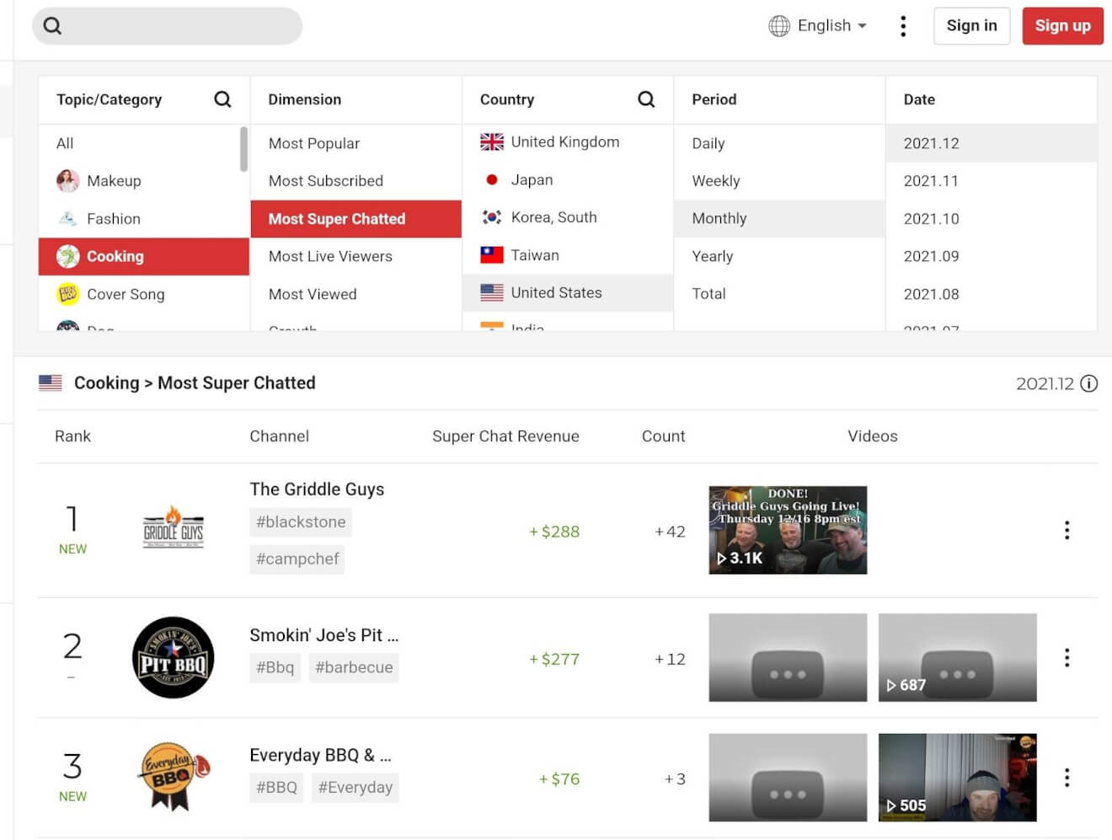Click the Topic/Category list scrollbar
Image resolution: width=1112 pixels, height=840 pixels.
pos(244,149)
